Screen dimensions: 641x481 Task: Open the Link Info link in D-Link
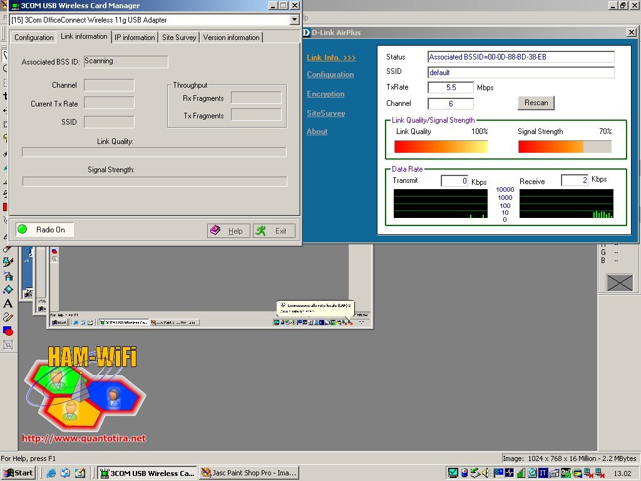coord(332,58)
